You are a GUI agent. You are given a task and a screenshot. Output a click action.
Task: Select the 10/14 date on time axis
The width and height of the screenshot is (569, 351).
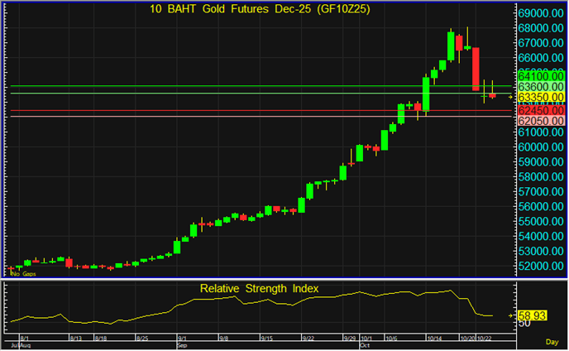tap(435, 339)
